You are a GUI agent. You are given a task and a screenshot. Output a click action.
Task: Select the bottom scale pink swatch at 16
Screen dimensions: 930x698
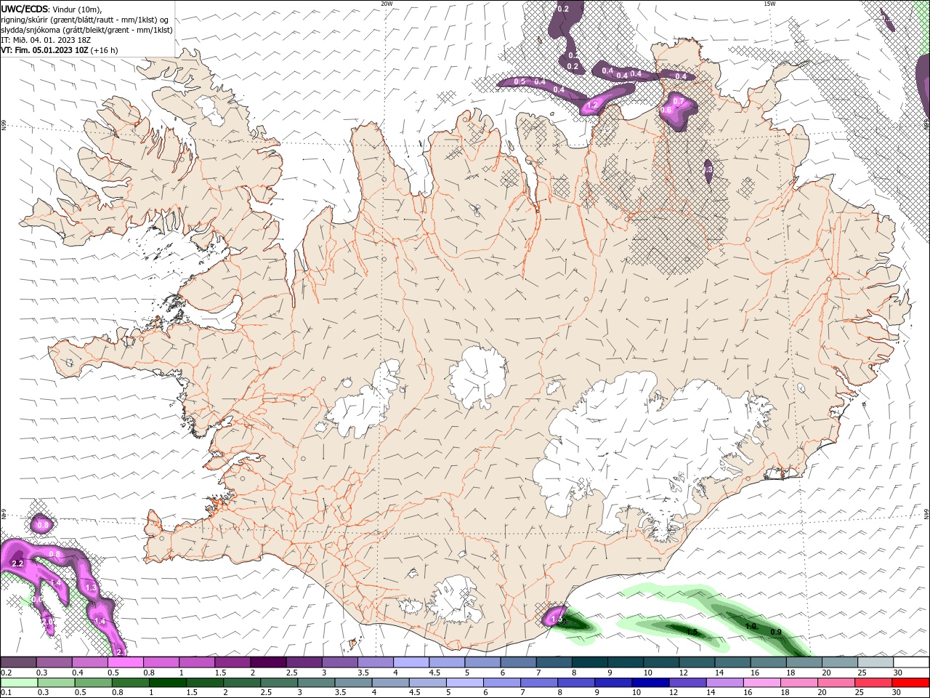tap(762, 683)
